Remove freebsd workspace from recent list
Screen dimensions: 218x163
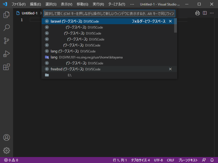click(x=170, y=69)
